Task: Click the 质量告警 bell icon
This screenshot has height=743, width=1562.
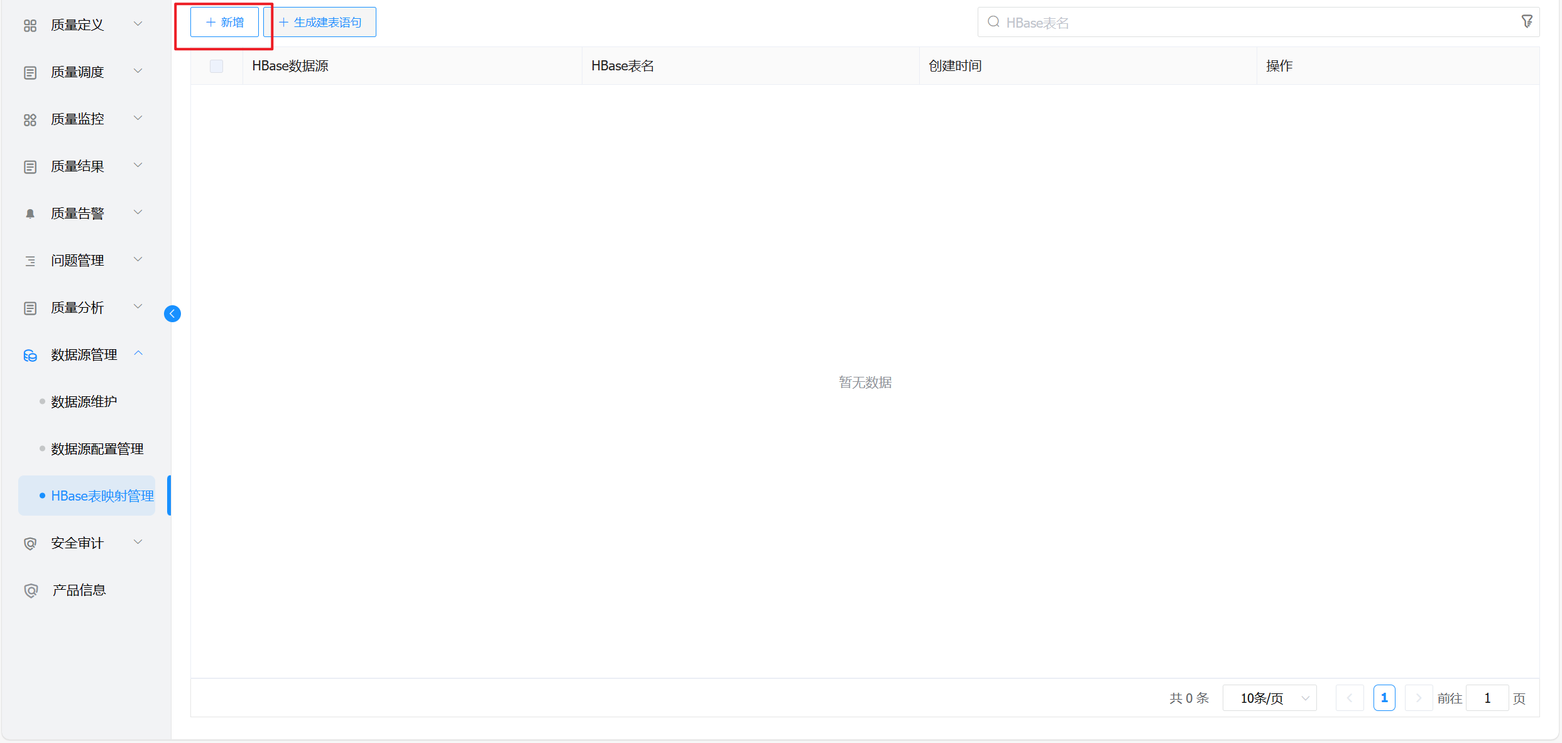Action: (x=30, y=214)
